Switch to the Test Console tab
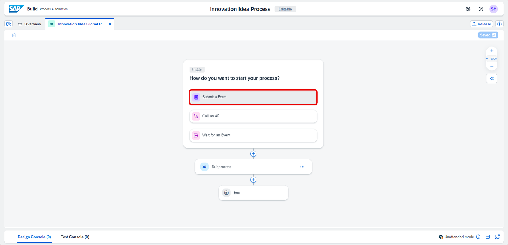 coord(75,237)
